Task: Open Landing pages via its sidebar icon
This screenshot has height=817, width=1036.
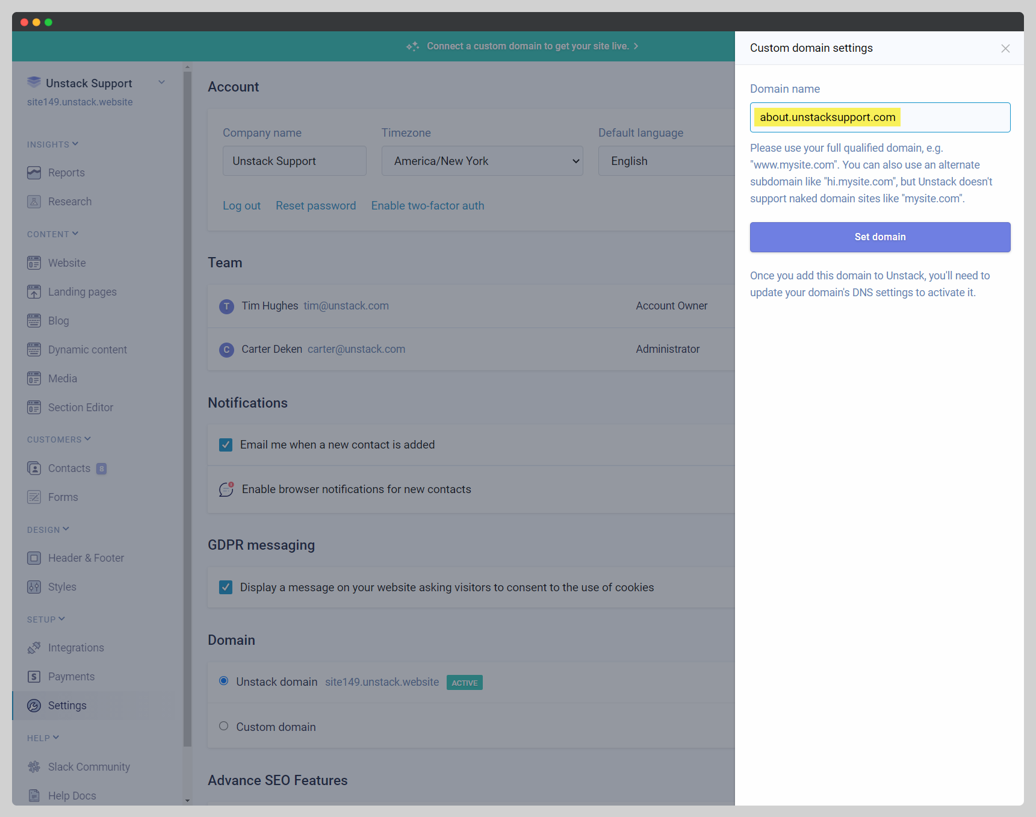Action: tap(34, 292)
